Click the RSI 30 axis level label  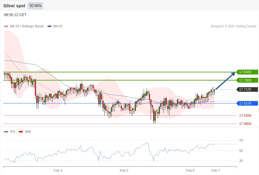tap(241, 161)
